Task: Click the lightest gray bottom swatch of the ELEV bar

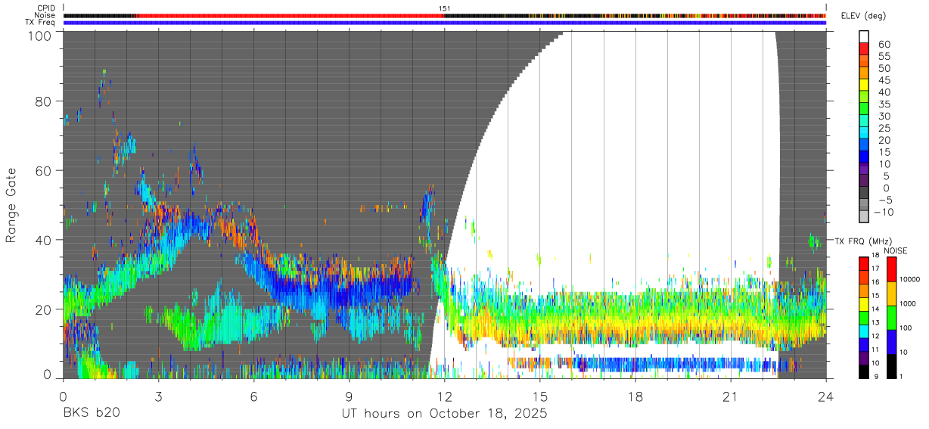Action: tap(864, 218)
